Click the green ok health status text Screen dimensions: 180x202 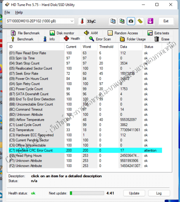point(33,193)
